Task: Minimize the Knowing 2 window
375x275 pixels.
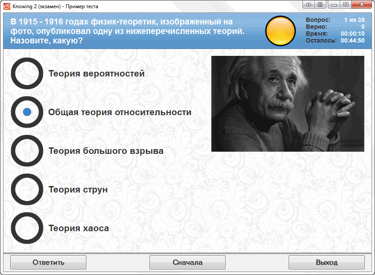Action: [x=334, y=4]
